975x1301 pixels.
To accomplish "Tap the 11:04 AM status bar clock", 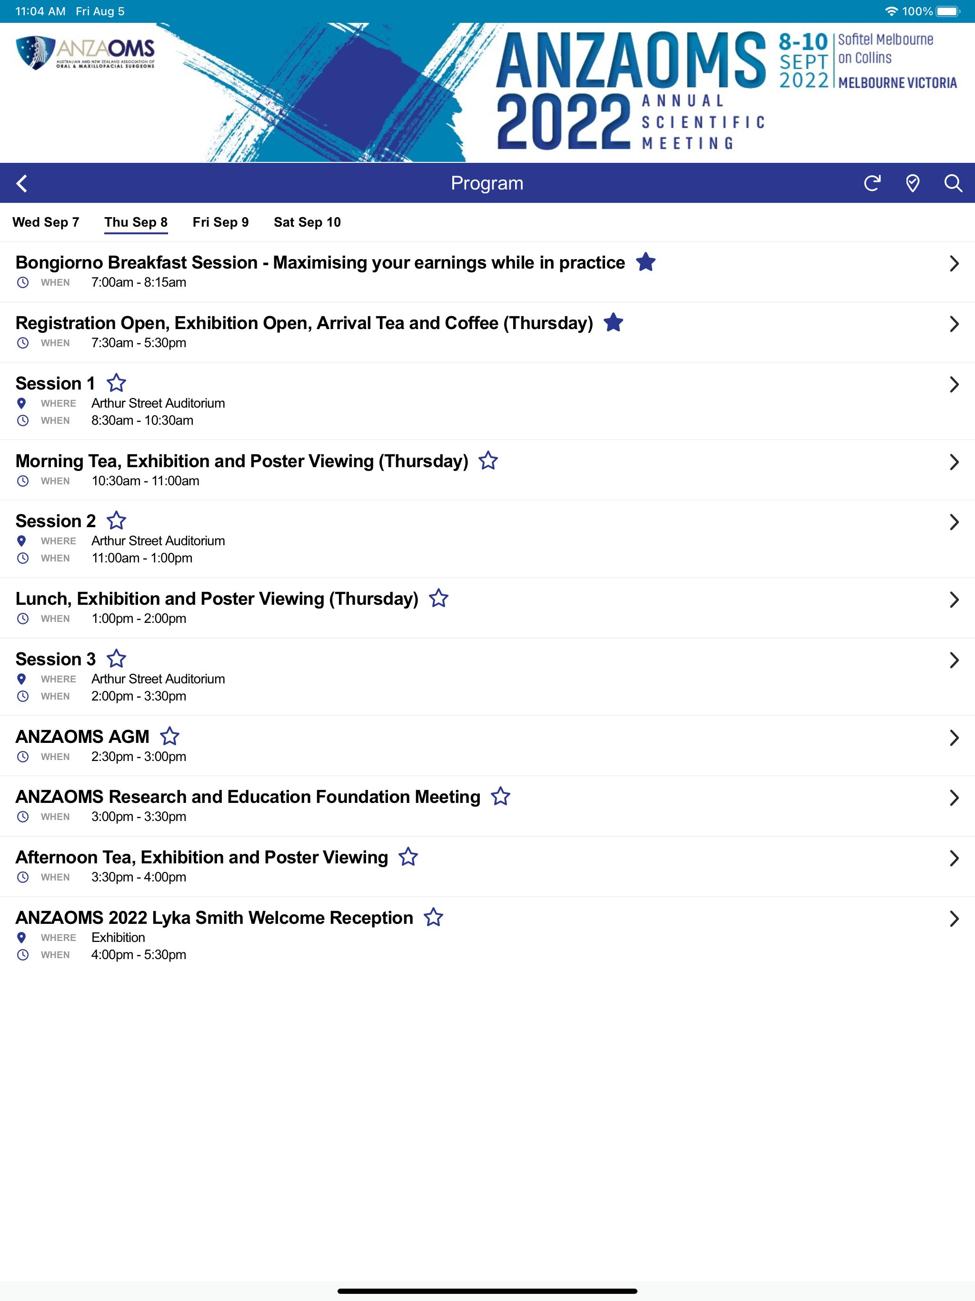I will (x=40, y=11).
